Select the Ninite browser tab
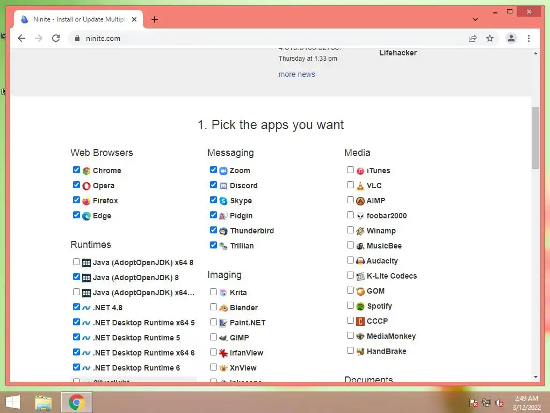This screenshot has width=550, height=413. click(x=78, y=19)
